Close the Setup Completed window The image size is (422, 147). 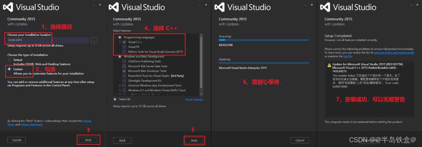[x=418, y=5]
